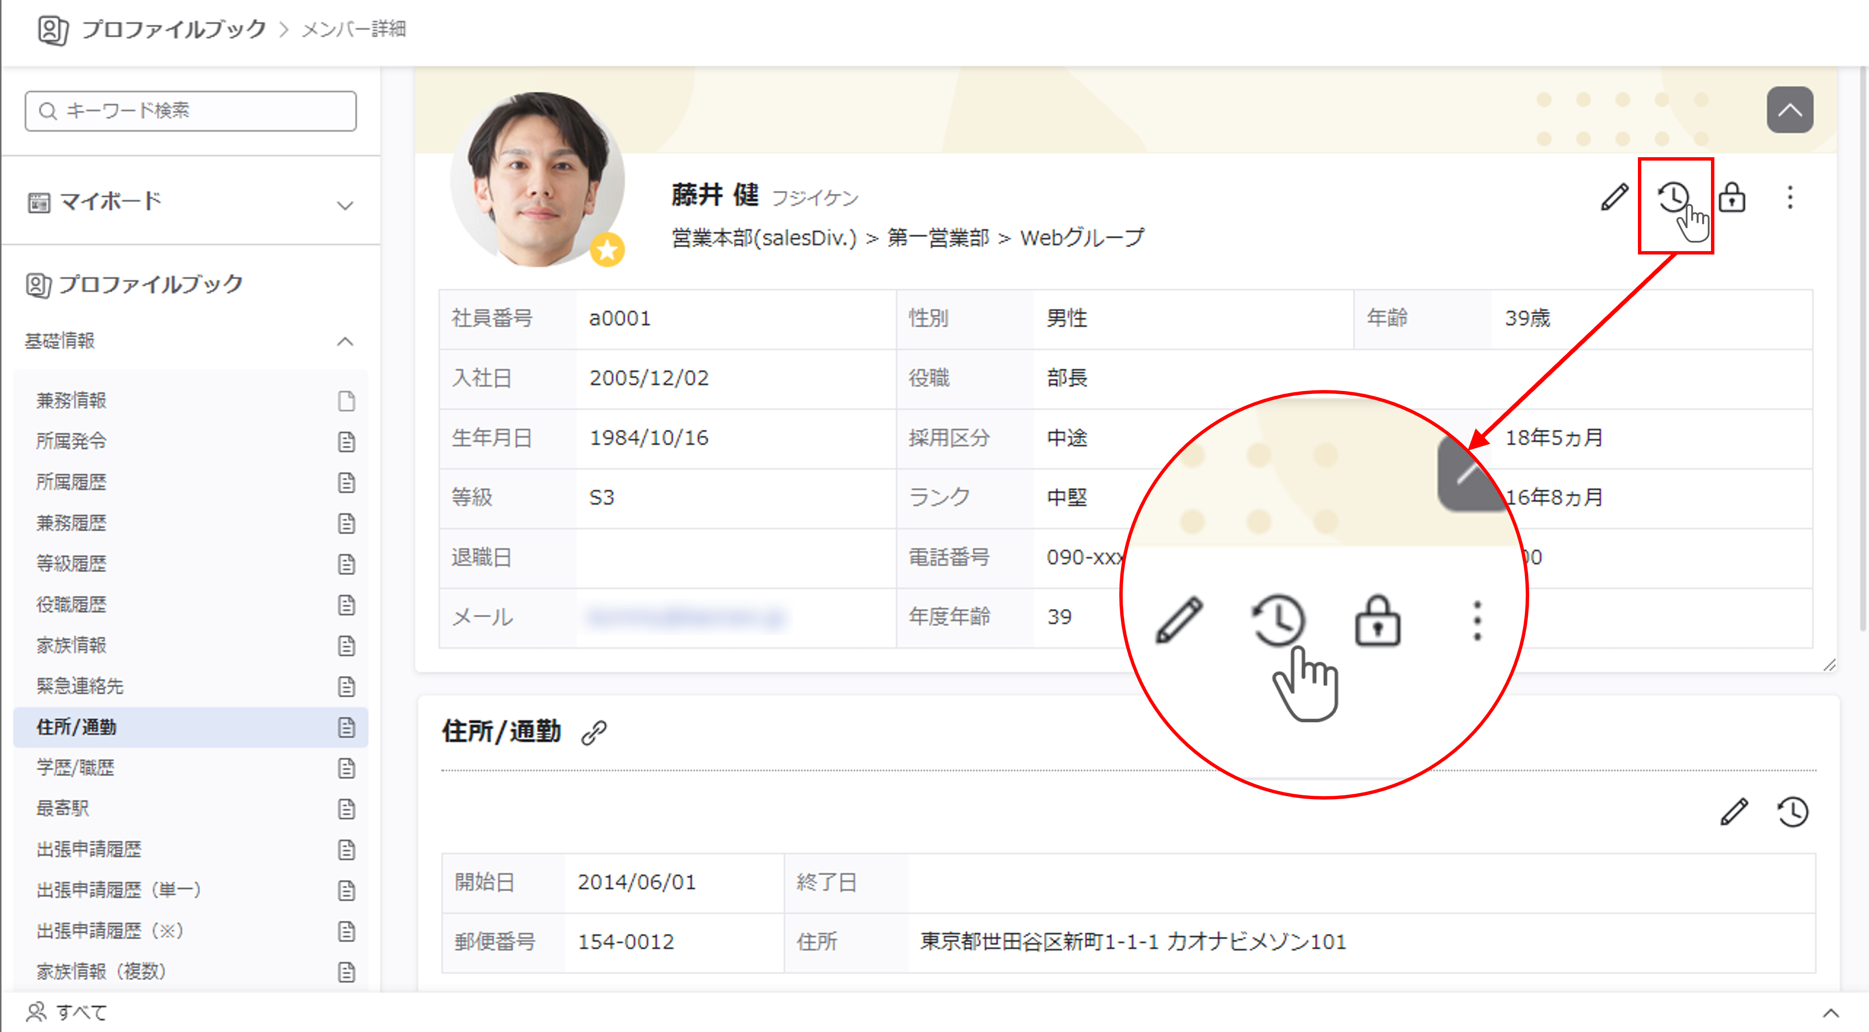This screenshot has width=1869, height=1032.
Task: Click the profile header pencil edit icon
Action: click(x=1614, y=198)
